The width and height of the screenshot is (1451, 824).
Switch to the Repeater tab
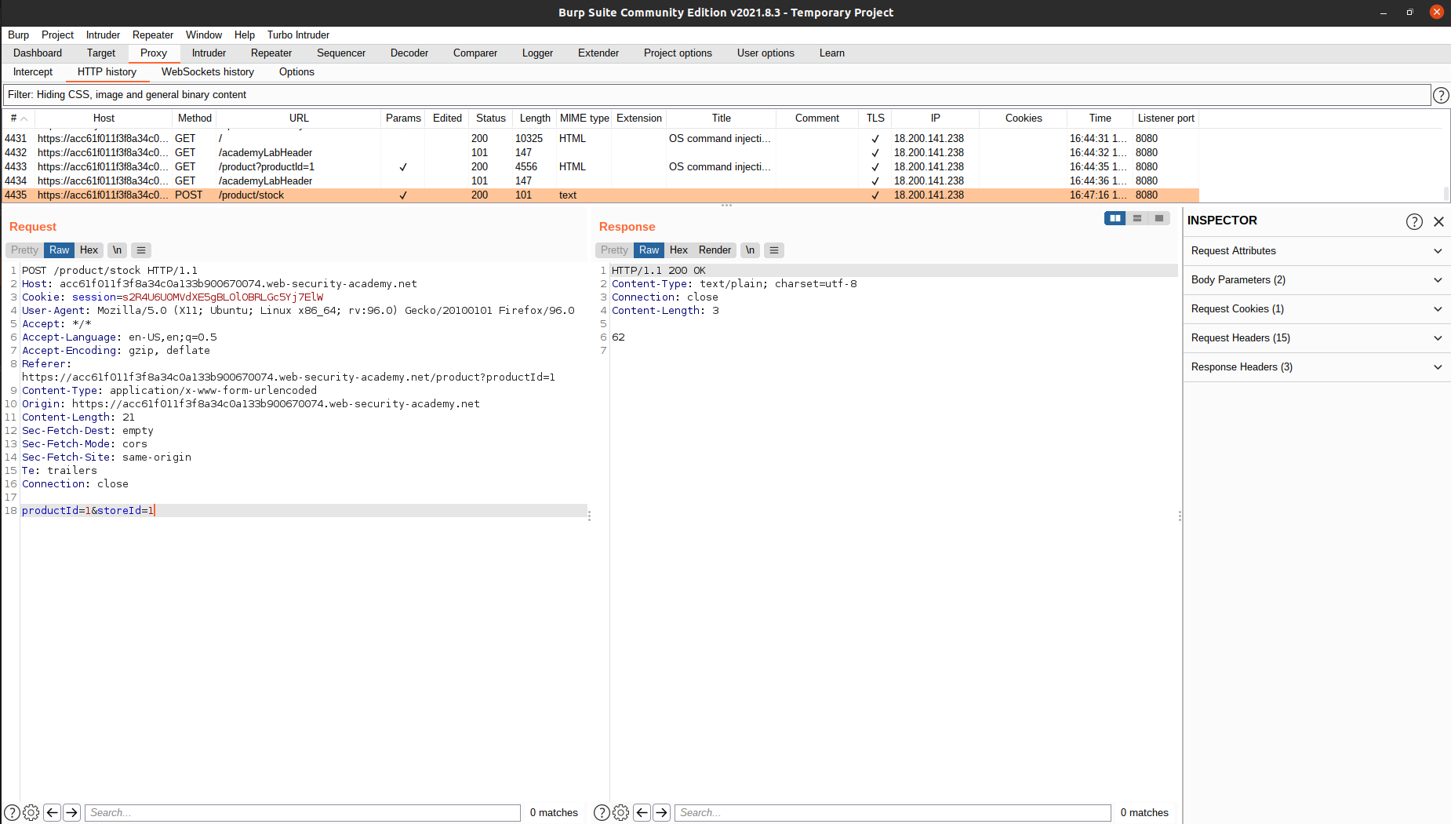tap(271, 53)
